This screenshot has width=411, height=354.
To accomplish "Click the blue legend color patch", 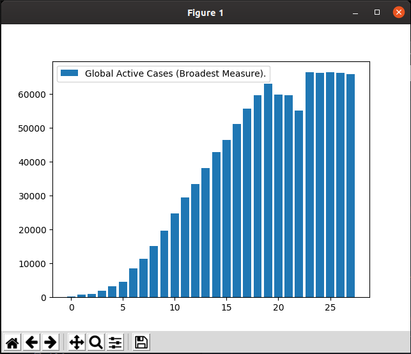I will pyautogui.click(x=70, y=73).
